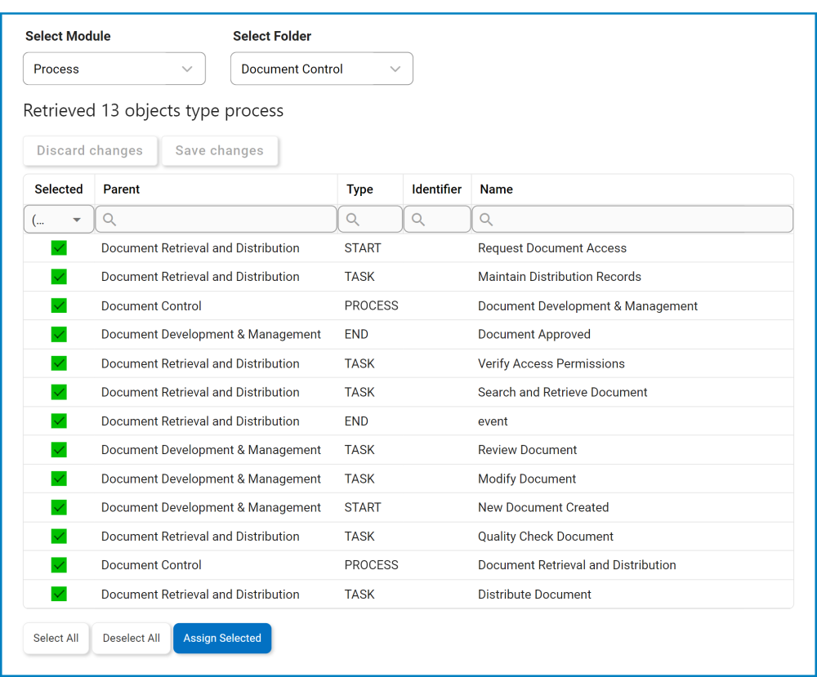Click the magnifier icon in Type filter
The width and height of the screenshot is (817, 677).
point(353,220)
